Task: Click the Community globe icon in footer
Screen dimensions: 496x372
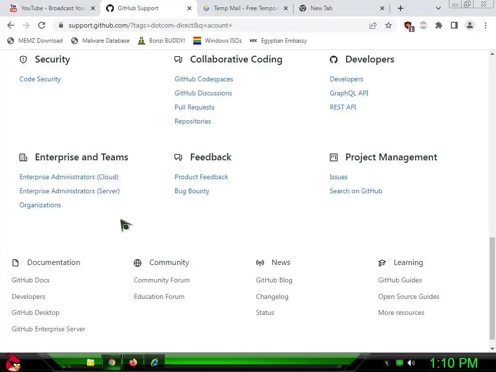Action: click(138, 263)
